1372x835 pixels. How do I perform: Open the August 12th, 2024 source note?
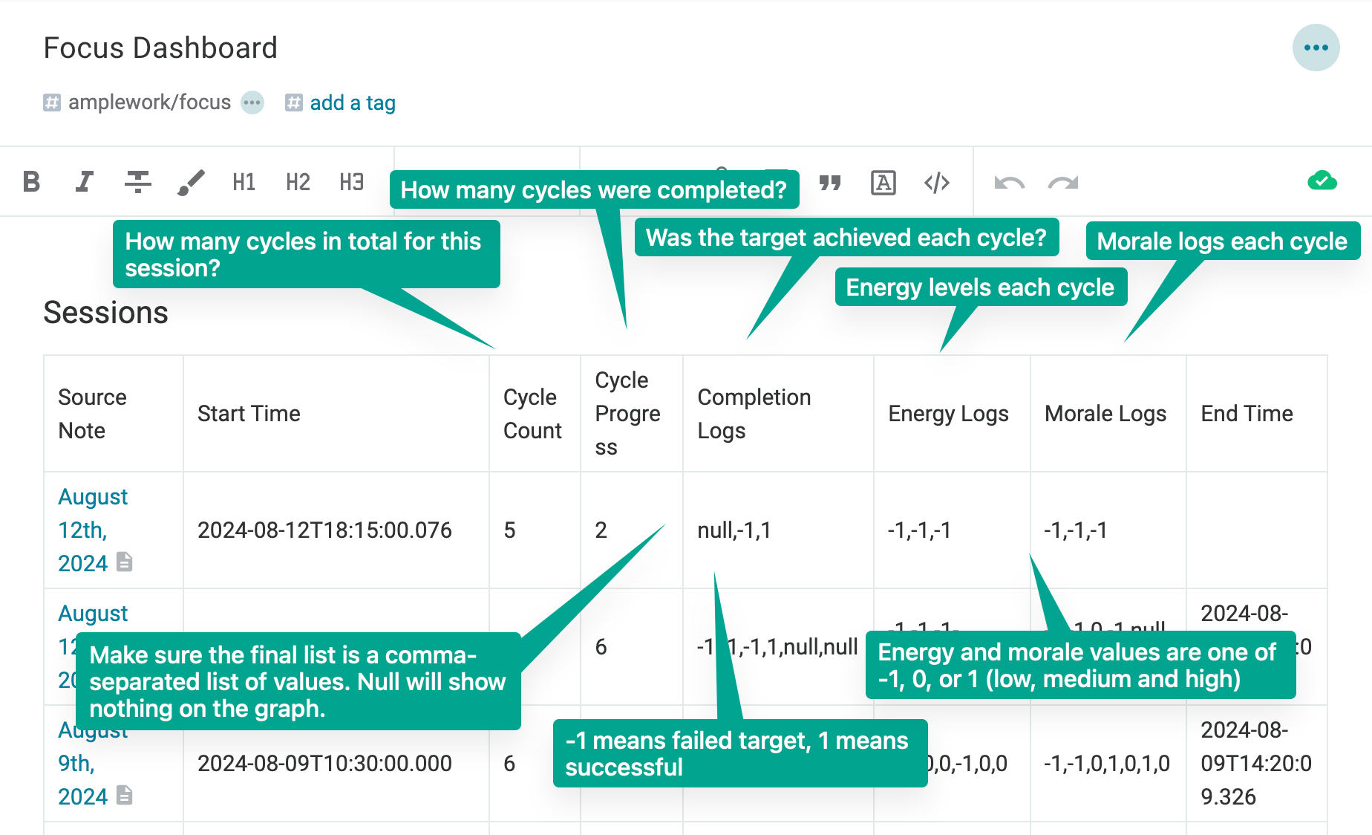pyautogui.click(x=93, y=530)
